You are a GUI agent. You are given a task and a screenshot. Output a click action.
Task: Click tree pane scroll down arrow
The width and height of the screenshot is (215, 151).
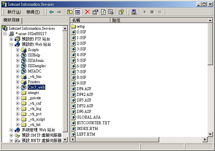pos(65,140)
